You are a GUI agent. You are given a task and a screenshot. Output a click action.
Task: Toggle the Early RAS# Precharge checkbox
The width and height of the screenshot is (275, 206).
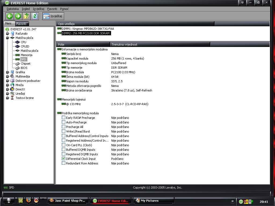64,118
